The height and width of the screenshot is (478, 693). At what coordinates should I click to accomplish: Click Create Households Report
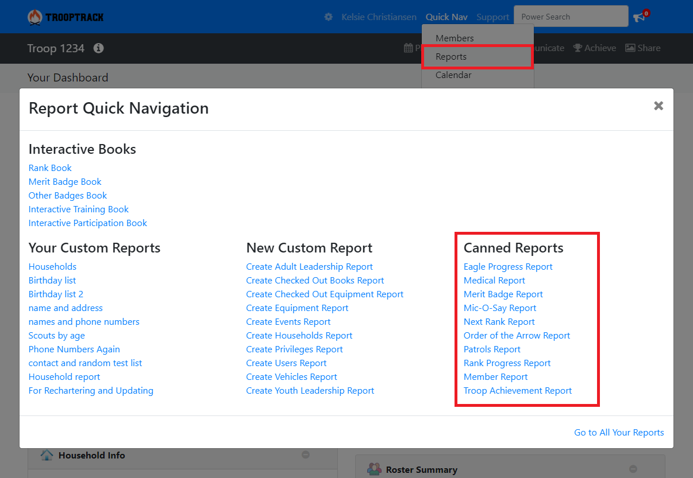[x=299, y=336]
